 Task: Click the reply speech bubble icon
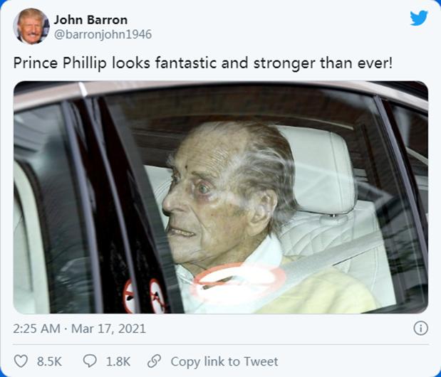[x=90, y=361]
